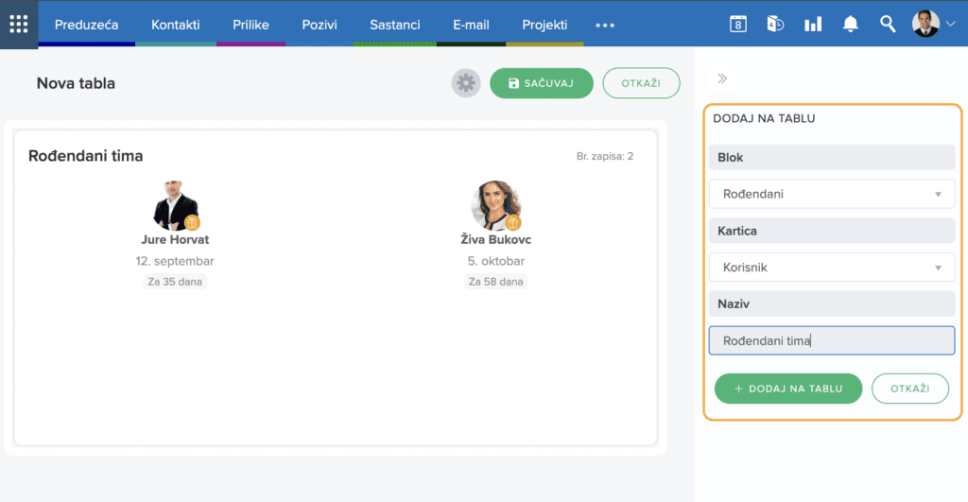Click OTKAŽI next to SAČUVAJ

click(x=641, y=83)
